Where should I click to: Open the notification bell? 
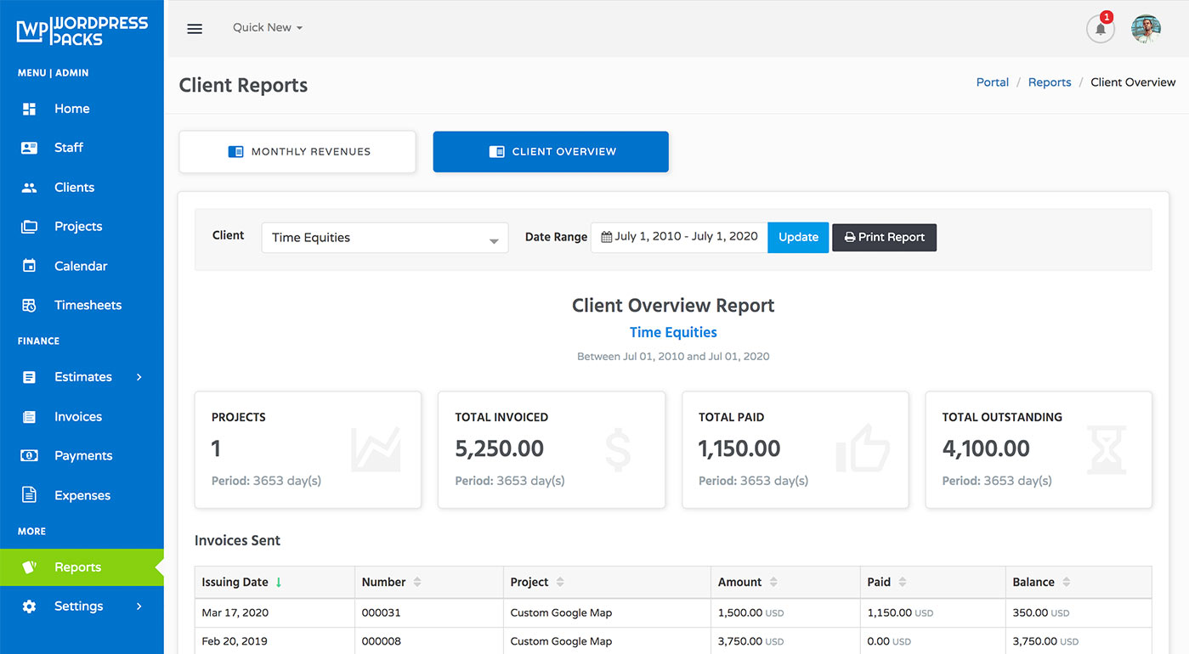pos(1100,29)
